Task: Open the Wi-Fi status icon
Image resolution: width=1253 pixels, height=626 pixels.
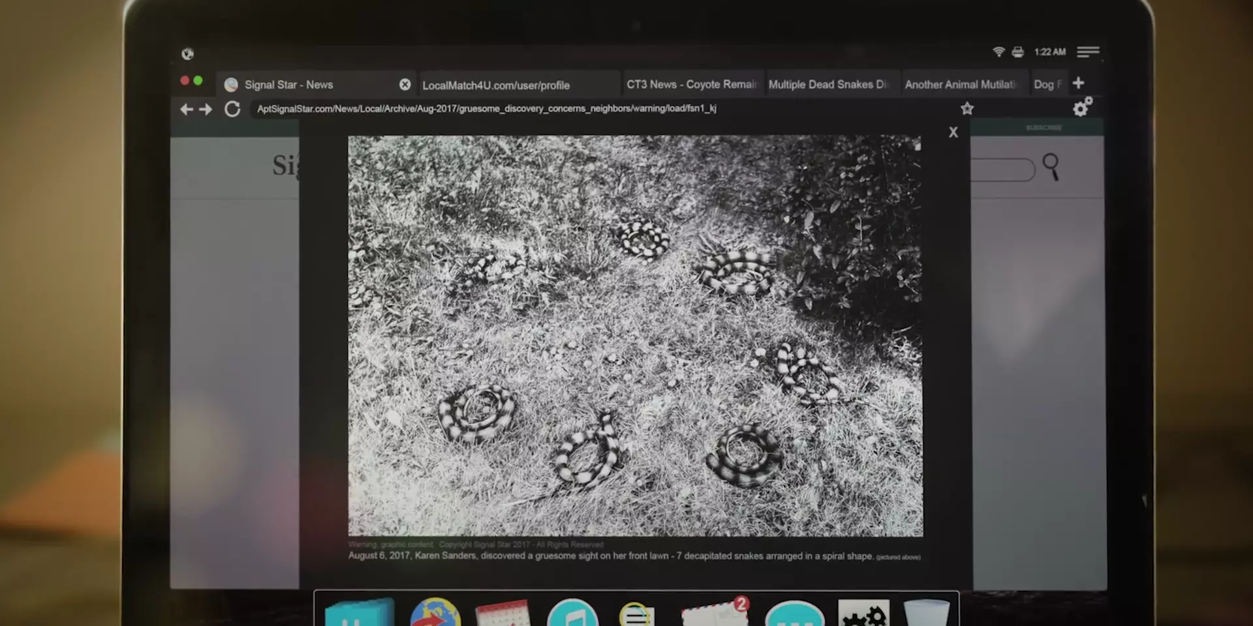Action: click(x=998, y=52)
